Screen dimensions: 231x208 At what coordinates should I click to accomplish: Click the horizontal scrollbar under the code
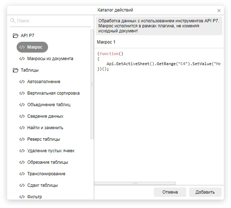(x=135, y=183)
